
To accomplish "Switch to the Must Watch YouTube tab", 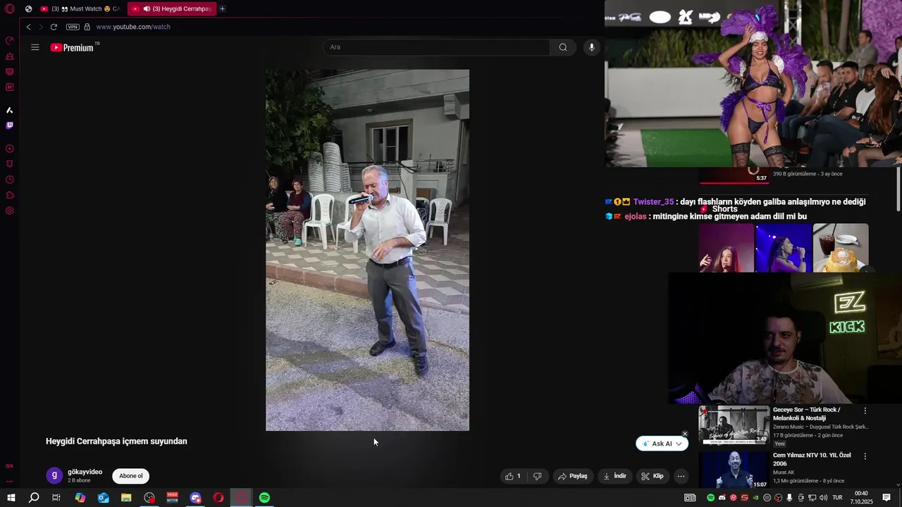I will pyautogui.click(x=80, y=9).
